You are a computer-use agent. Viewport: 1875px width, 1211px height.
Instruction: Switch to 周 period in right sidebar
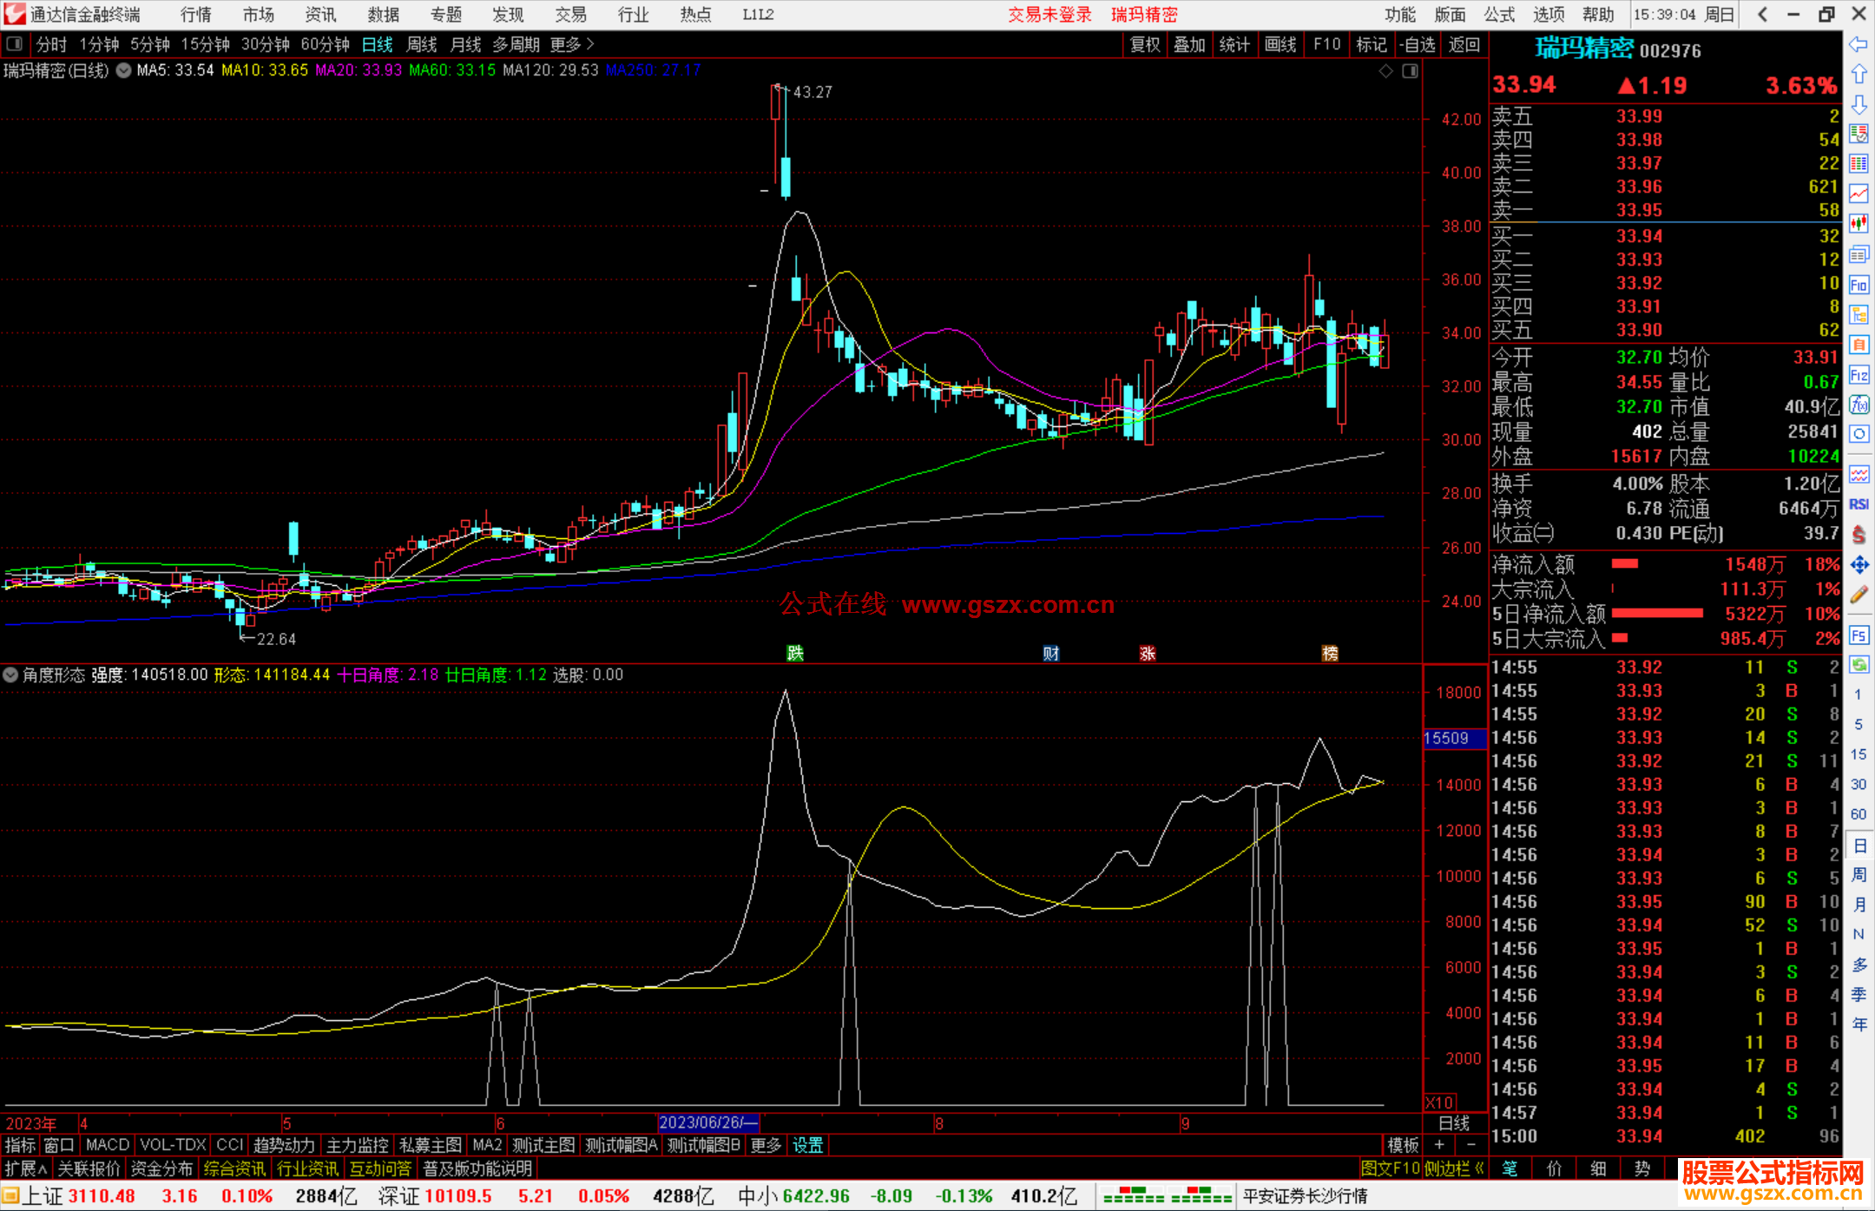click(x=1859, y=875)
